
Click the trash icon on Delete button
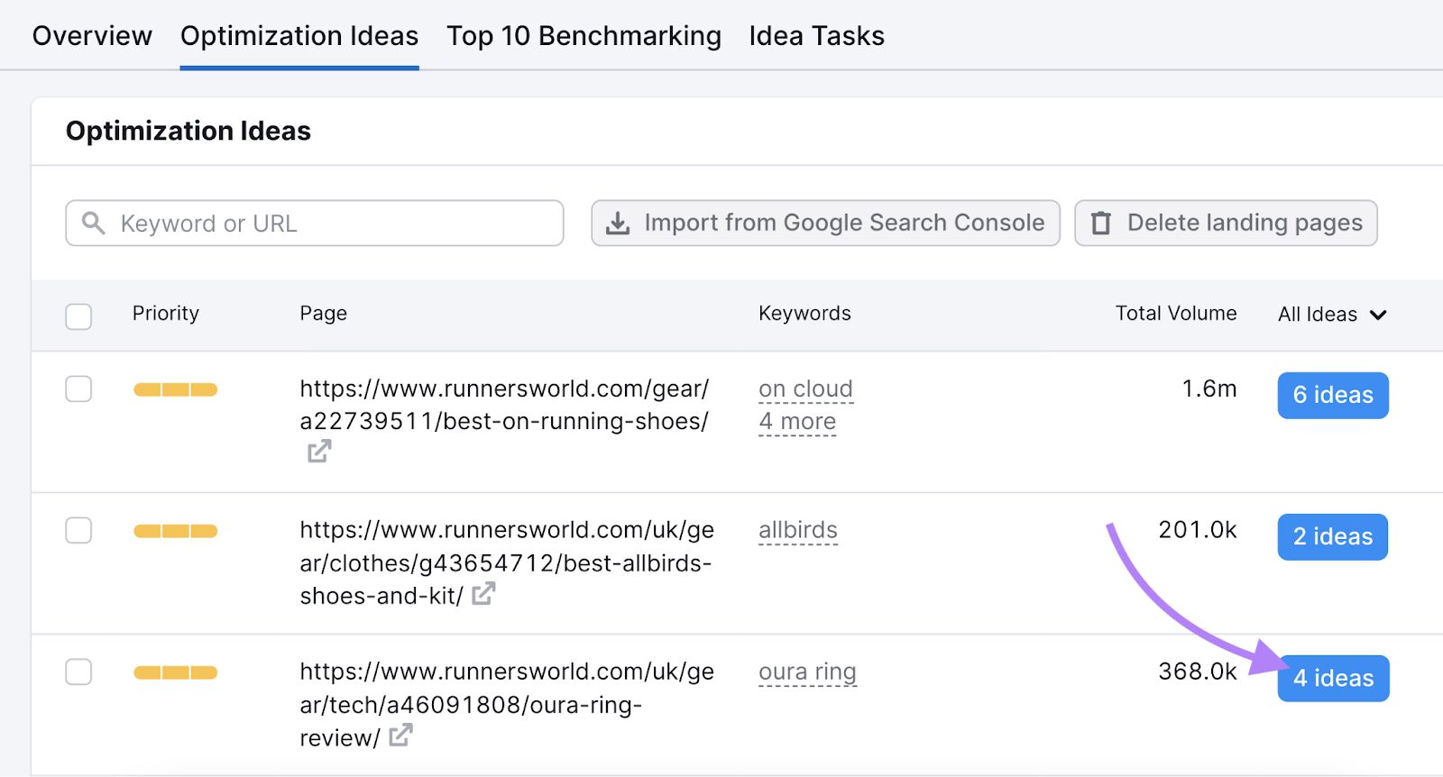1101,223
